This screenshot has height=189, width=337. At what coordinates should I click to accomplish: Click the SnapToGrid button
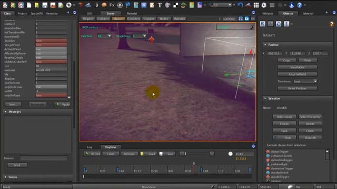(297, 67)
